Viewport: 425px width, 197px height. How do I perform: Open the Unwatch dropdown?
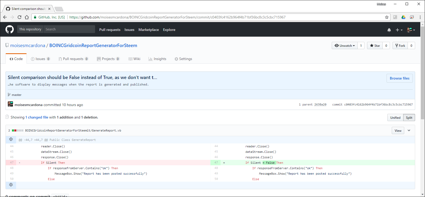[344, 46]
